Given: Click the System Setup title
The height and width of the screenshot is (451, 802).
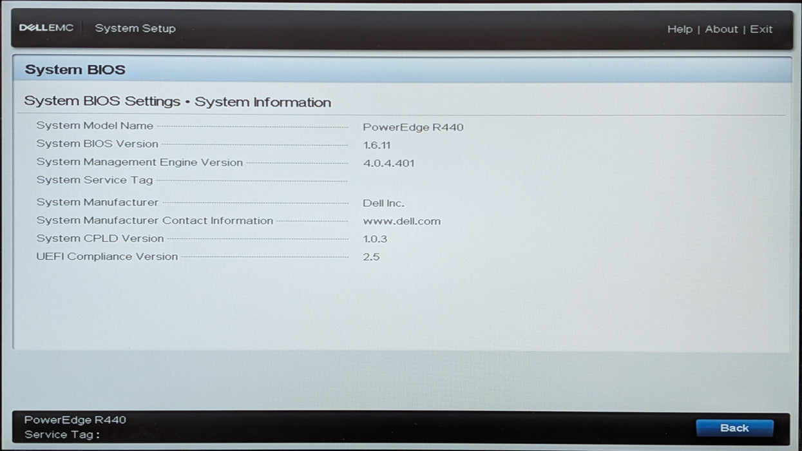Looking at the screenshot, I should coord(135,28).
